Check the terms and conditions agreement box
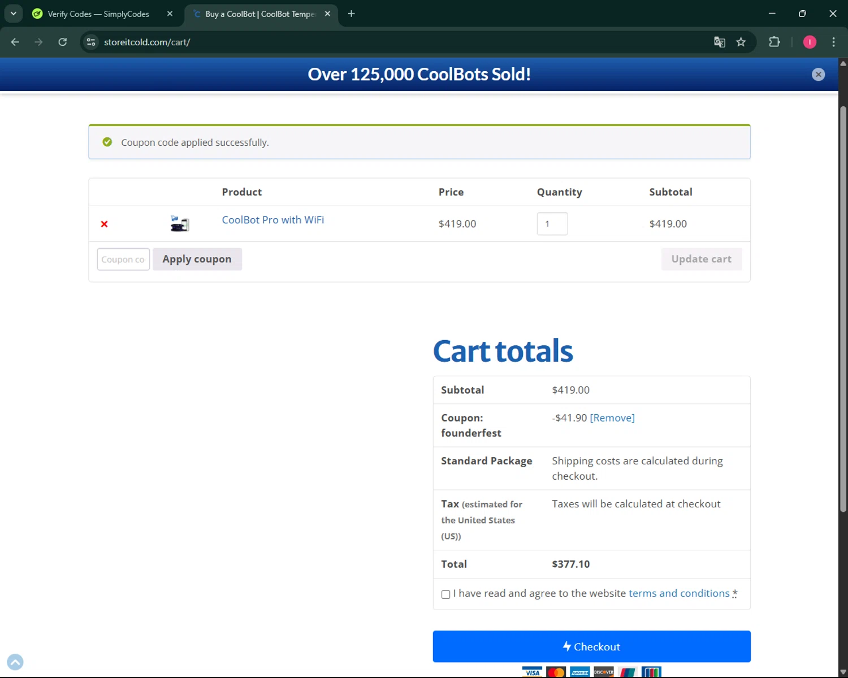Image resolution: width=848 pixels, height=678 pixels. point(446,594)
